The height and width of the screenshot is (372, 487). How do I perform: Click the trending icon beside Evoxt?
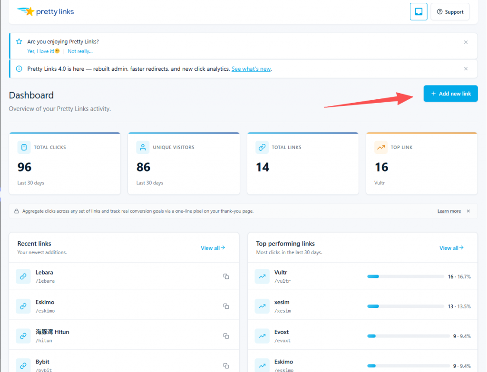262,336
